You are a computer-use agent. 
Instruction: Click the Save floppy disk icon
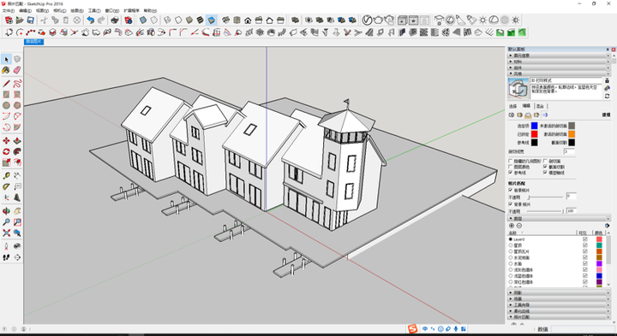30,20
